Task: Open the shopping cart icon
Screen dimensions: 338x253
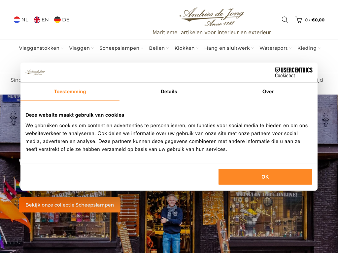Action: point(298,20)
